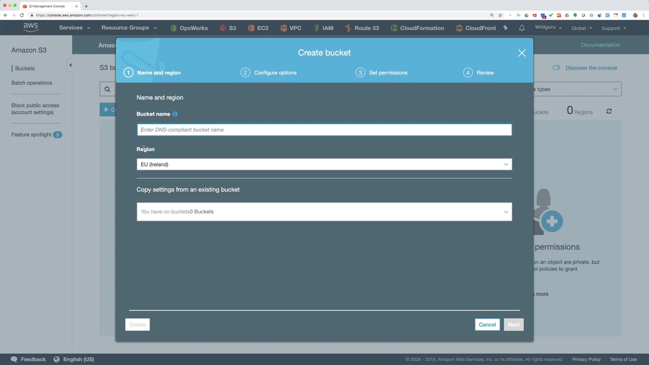Cancel the Create bucket dialog
The image size is (649, 365).
pyautogui.click(x=487, y=324)
